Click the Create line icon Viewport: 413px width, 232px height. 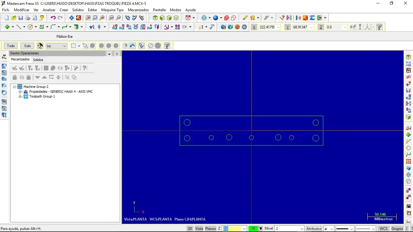pyautogui.click(x=19, y=27)
